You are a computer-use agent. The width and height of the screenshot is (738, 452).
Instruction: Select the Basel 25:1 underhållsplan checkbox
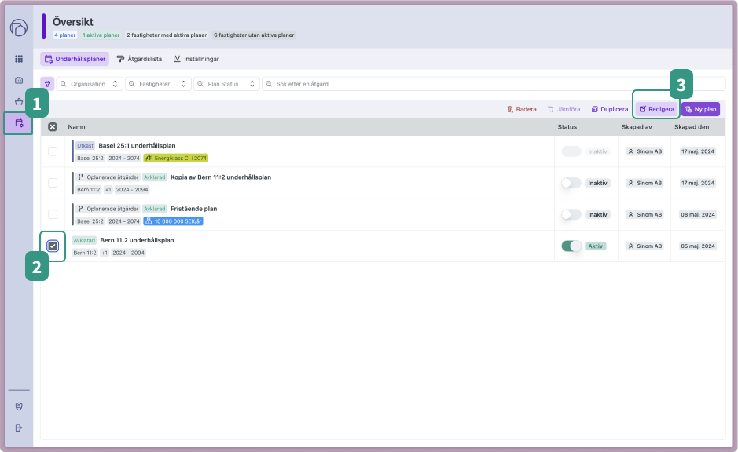pyautogui.click(x=53, y=151)
